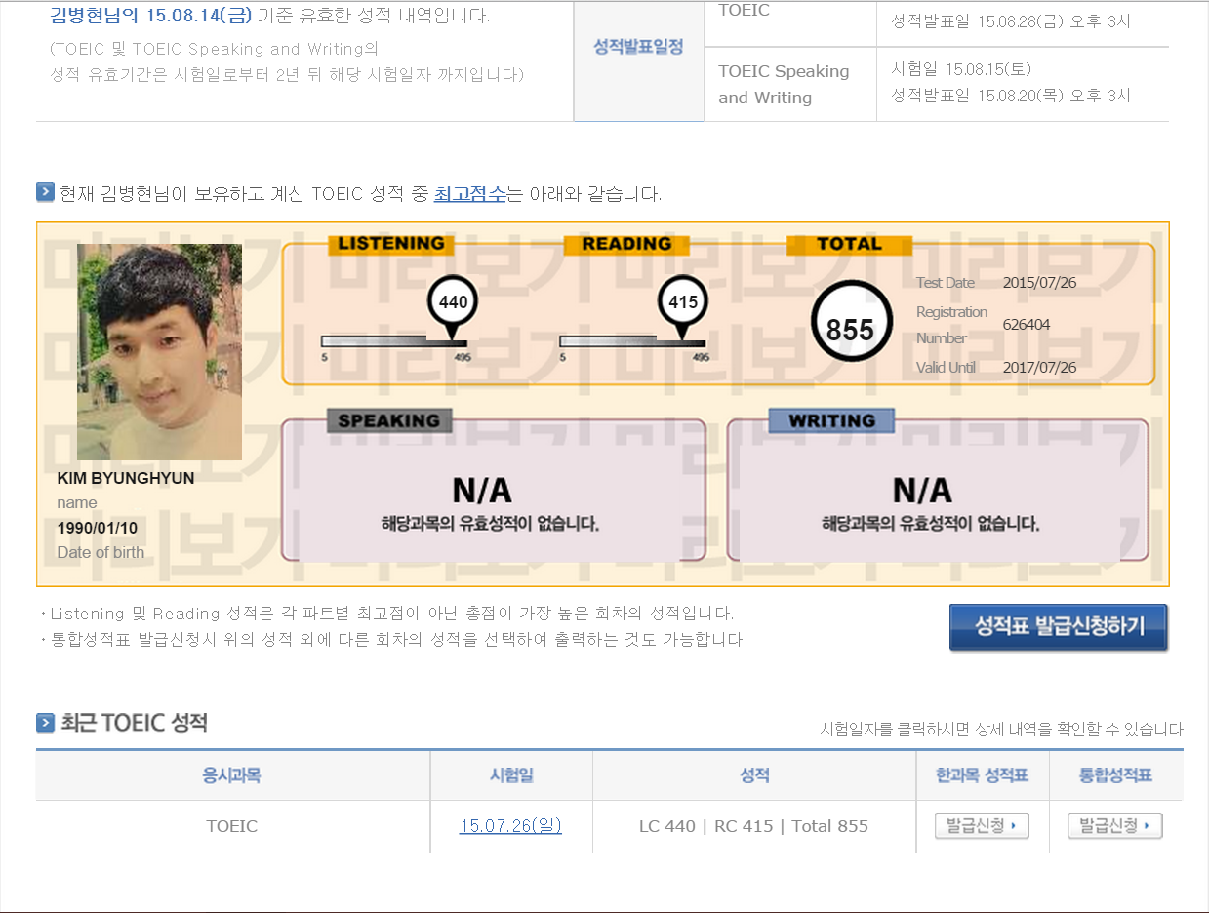The height and width of the screenshot is (913, 1209).
Task: Click the LISTENING section label
Action: click(390, 244)
